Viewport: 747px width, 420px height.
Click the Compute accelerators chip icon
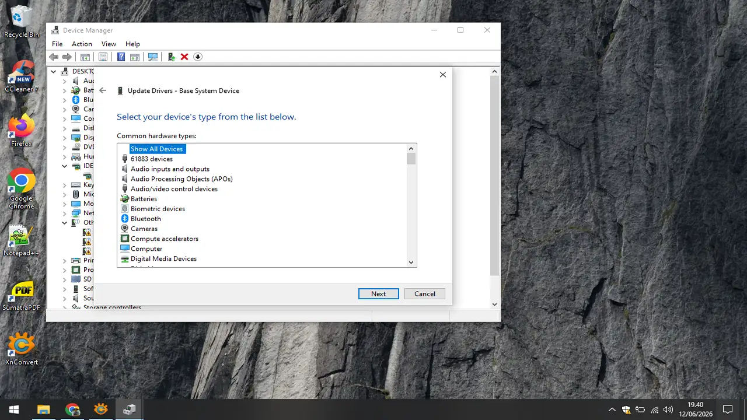[124, 239]
